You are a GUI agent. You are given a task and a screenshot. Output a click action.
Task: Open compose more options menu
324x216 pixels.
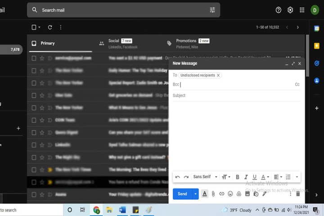[x=290, y=194]
